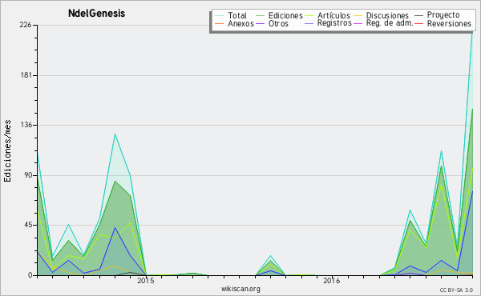Click the blue Registros legend line swatch
Image resolution: width=481 pixels, height=296 pixels.
[309, 24]
